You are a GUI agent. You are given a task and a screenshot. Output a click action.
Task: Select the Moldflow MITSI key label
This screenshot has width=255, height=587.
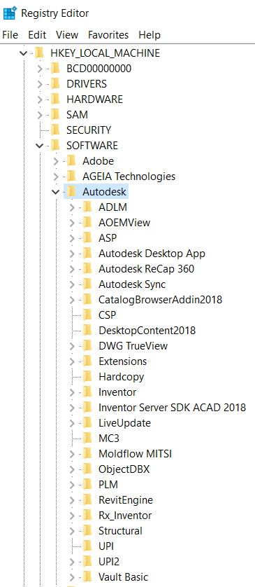[135, 454]
